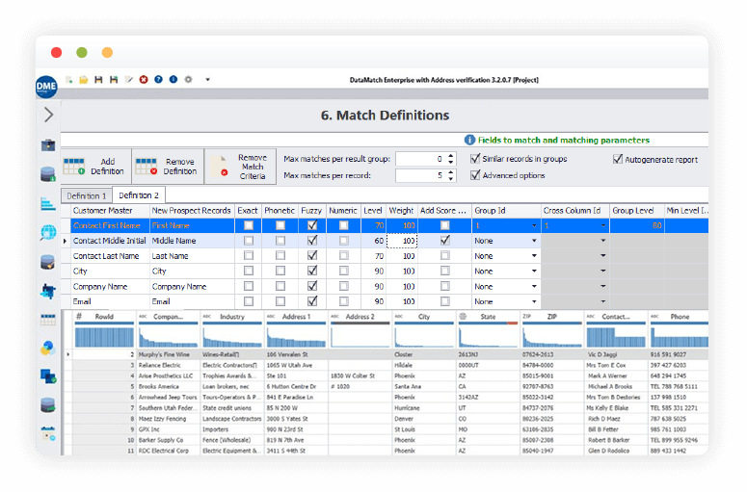
Task: Open the briefcase project icon in sidebar
Action: coord(47,145)
